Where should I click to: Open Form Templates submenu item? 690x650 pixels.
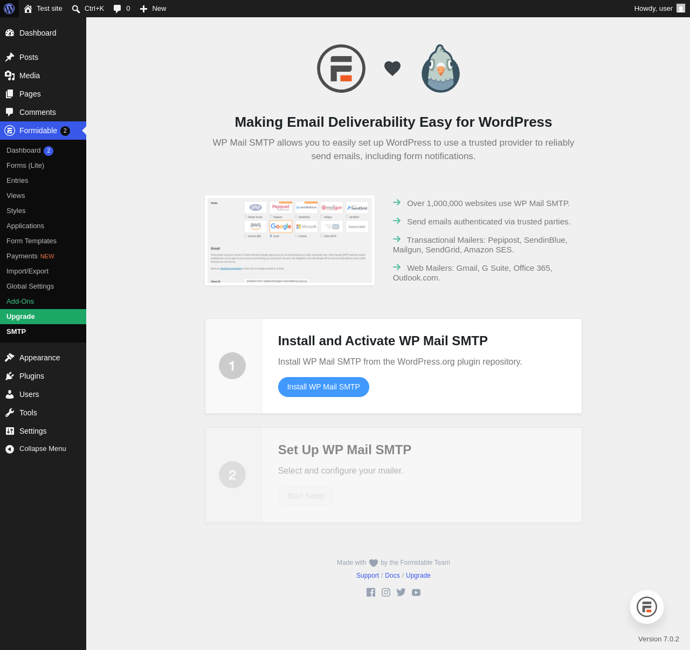click(x=43, y=241)
